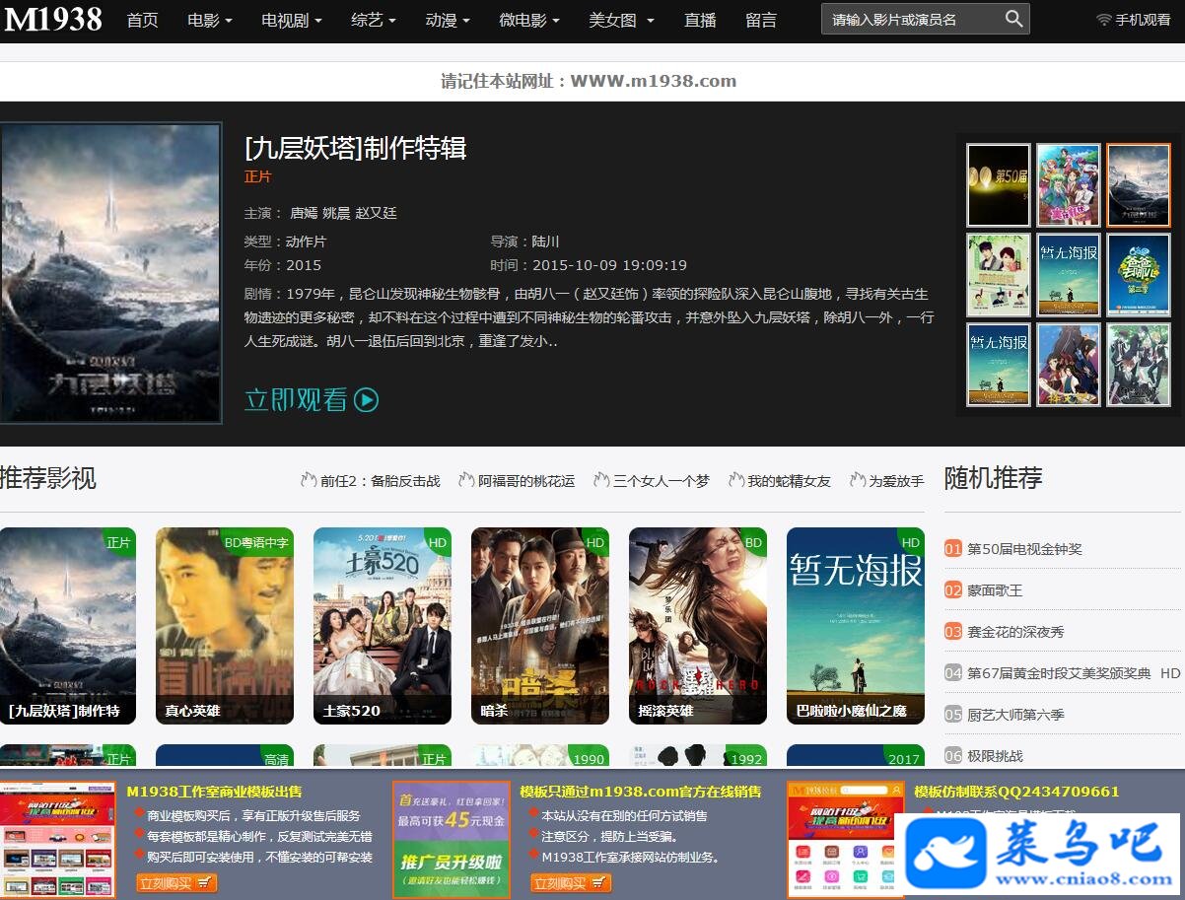
Task: Open 赛金花的深夜秀 in random recommendations
Action: point(1015,632)
